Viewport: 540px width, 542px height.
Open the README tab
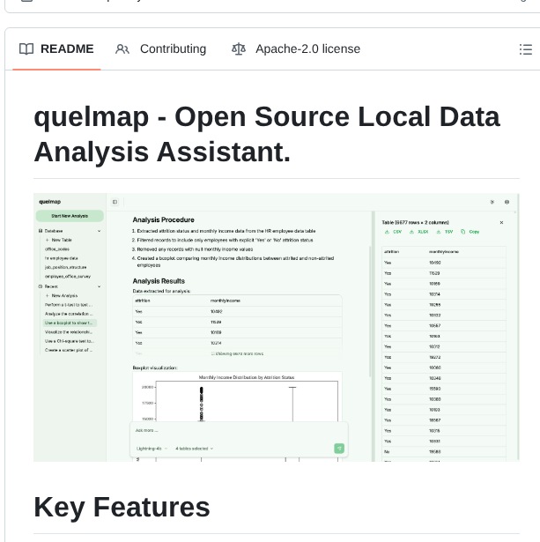(56, 49)
